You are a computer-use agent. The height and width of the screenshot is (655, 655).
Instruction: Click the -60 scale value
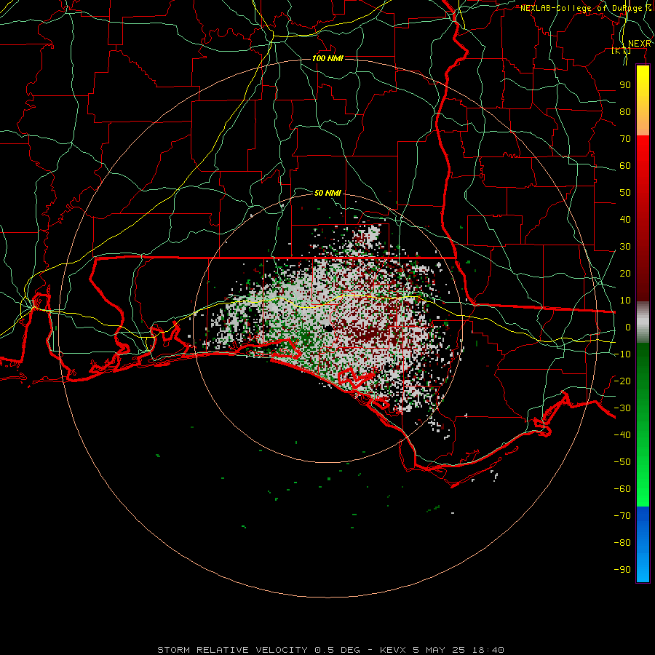pyautogui.click(x=622, y=489)
